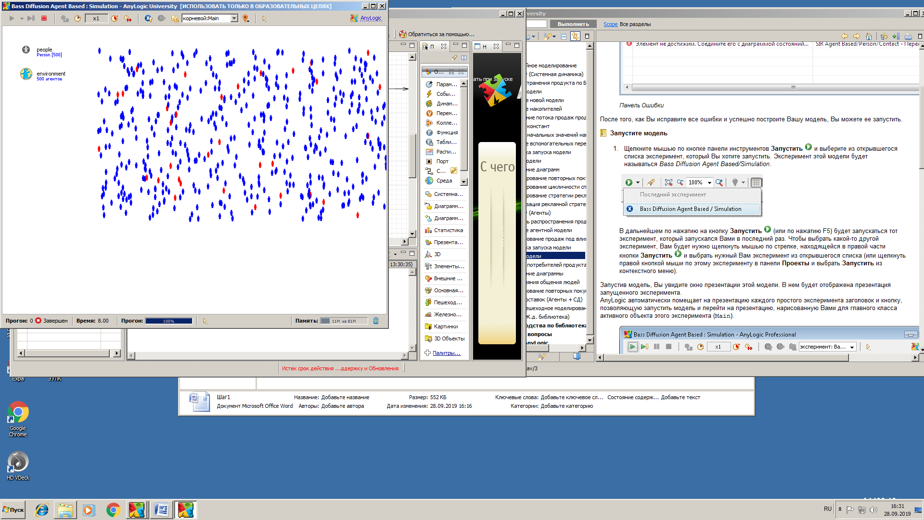Image resolution: width=924 pixels, height=520 pixels.
Task: Click the RU language indicator in tray
Action: pyautogui.click(x=827, y=509)
